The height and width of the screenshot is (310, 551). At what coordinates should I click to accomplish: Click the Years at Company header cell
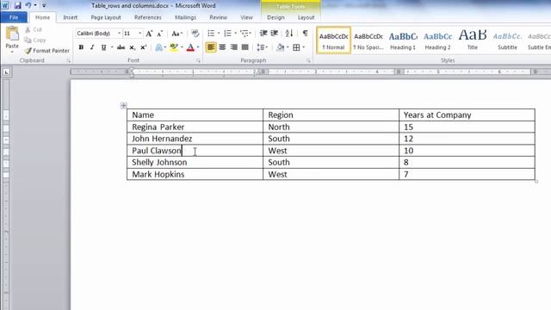click(467, 115)
